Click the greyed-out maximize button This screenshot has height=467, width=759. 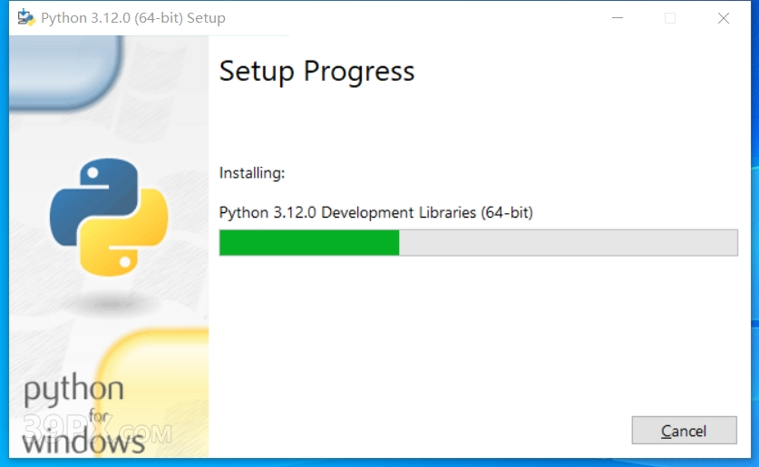coord(670,18)
